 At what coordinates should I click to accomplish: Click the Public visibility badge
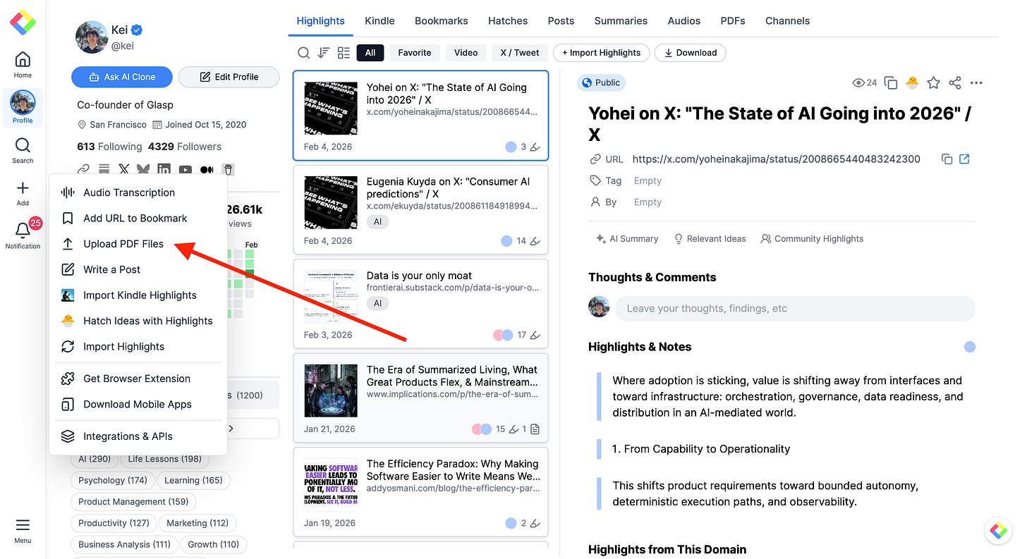tap(601, 82)
